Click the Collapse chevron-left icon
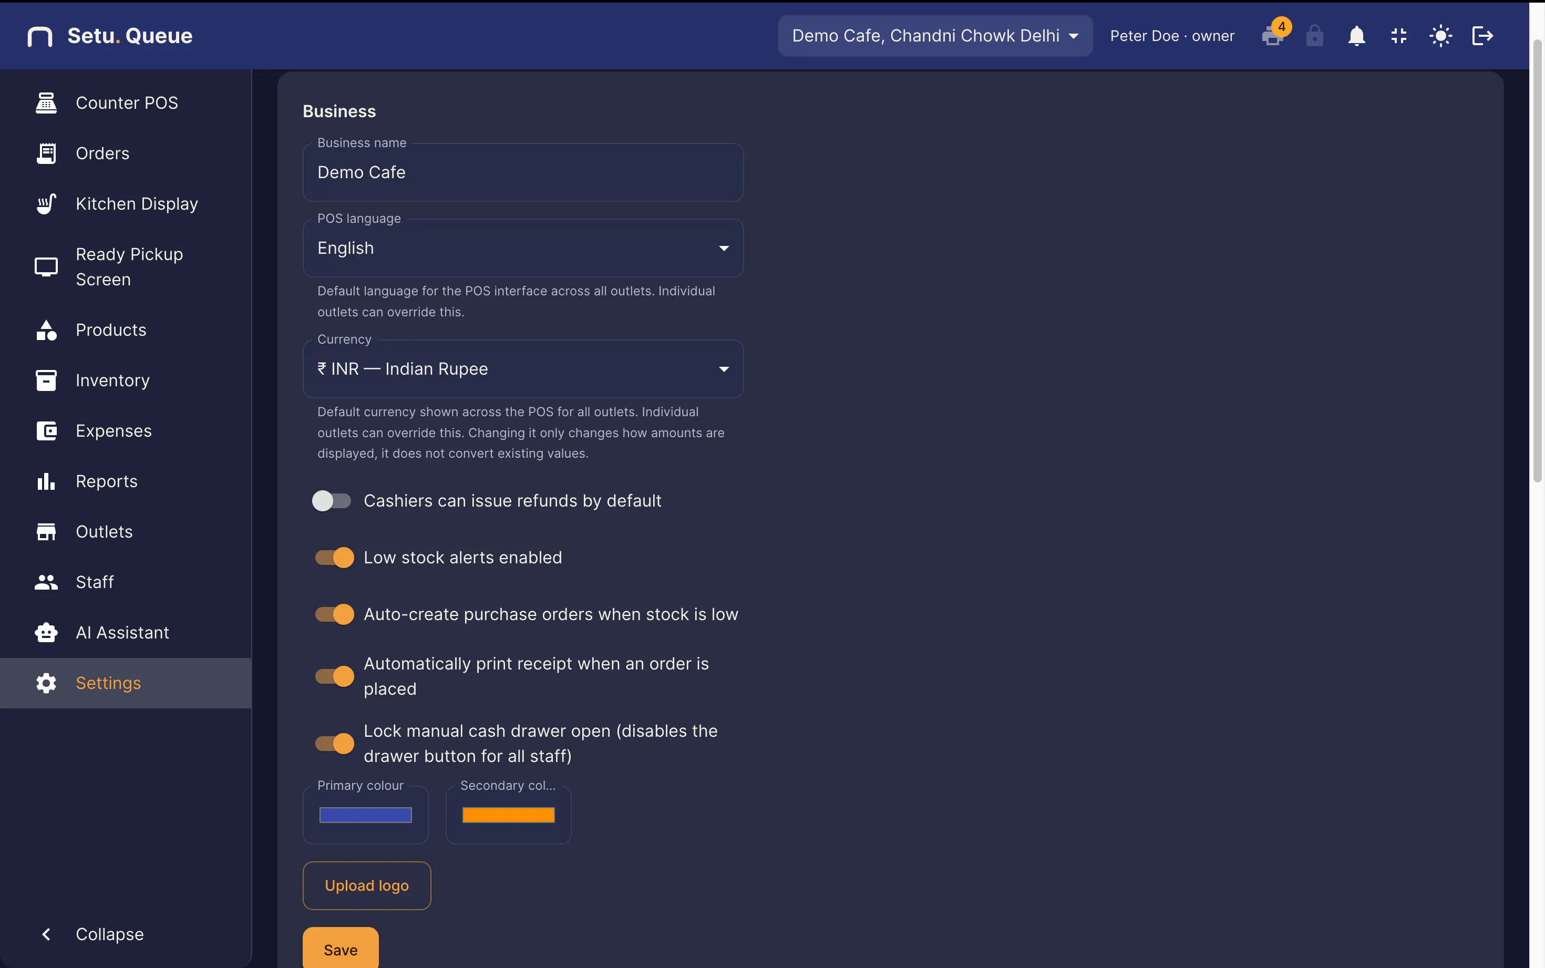The image size is (1545, 968). tap(46, 935)
